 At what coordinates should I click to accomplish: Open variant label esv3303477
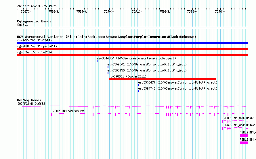(x=178, y=82)
